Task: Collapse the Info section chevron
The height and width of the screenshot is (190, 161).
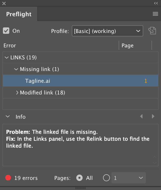Action: pos(8,117)
